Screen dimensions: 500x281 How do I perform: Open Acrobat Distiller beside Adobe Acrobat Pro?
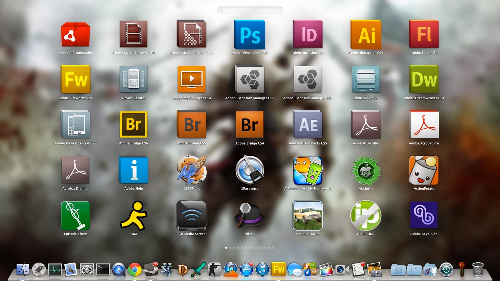366,124
